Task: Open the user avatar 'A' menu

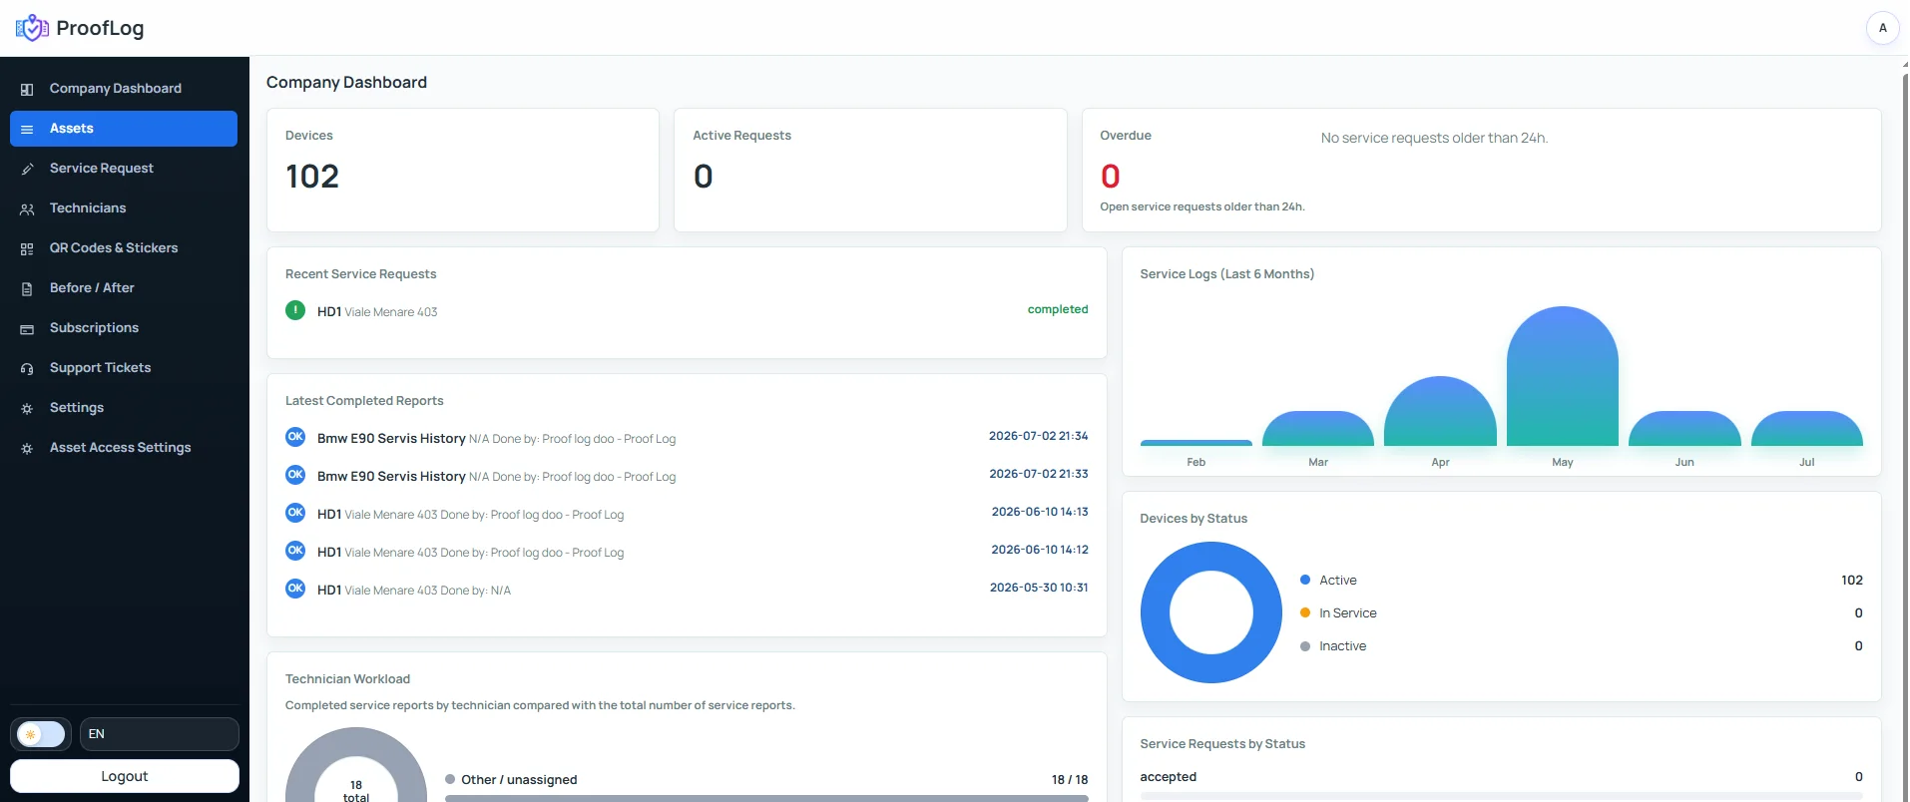Action: point(1882,28)
